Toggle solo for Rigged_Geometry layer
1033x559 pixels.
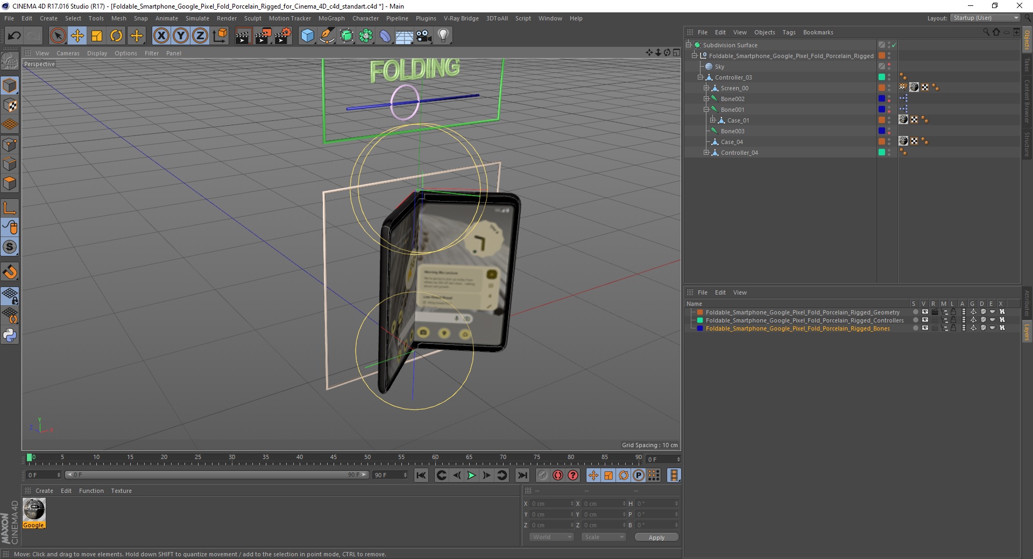tap(915, 312)
